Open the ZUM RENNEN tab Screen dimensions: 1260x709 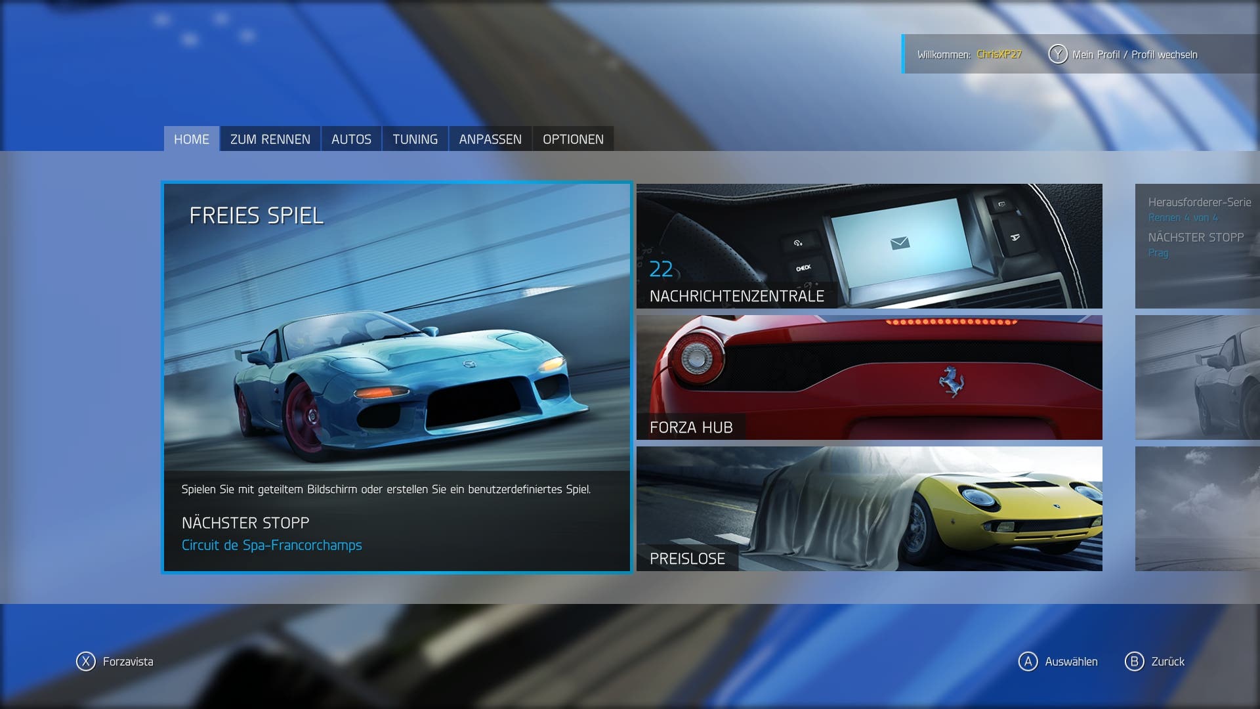[x=270, y=139]
